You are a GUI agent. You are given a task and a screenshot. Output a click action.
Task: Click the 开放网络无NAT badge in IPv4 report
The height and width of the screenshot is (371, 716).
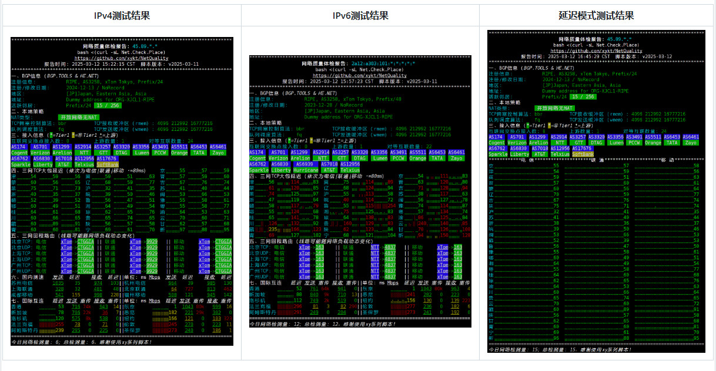point(78,117)
